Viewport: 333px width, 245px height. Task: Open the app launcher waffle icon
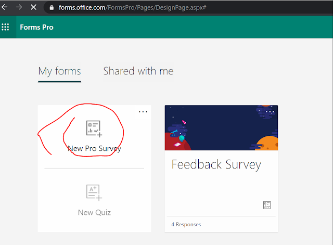5,27
